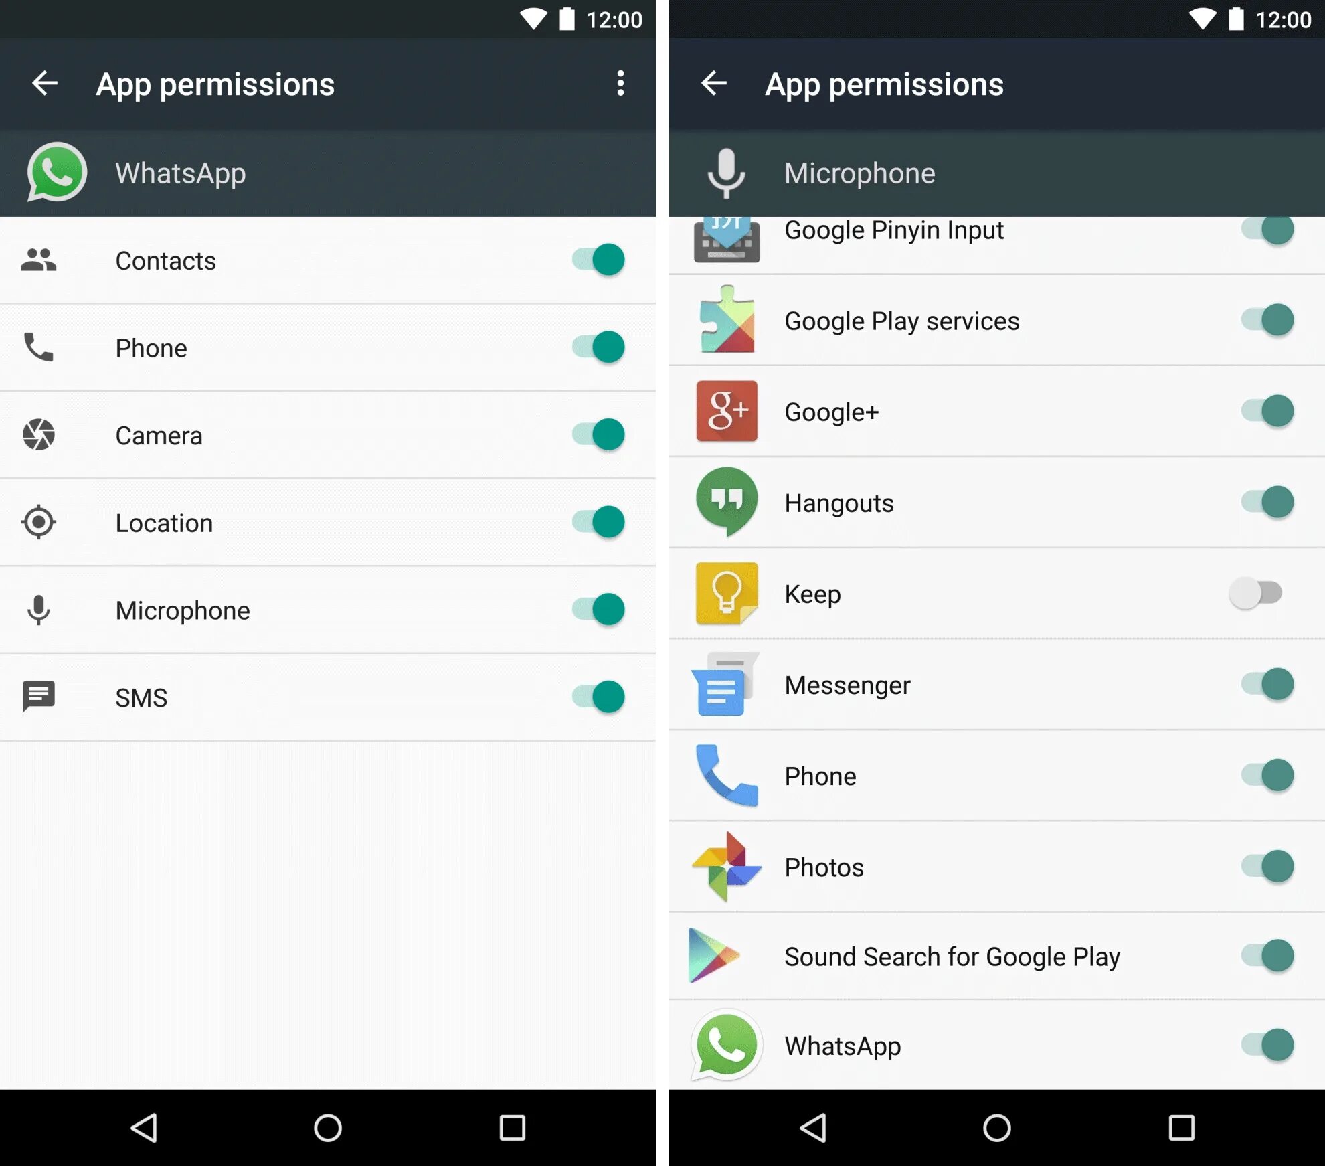Click the Camera permission icon
This screenshot has height=1166, width=1325.
pyautogui.click(x=39, y=434)
